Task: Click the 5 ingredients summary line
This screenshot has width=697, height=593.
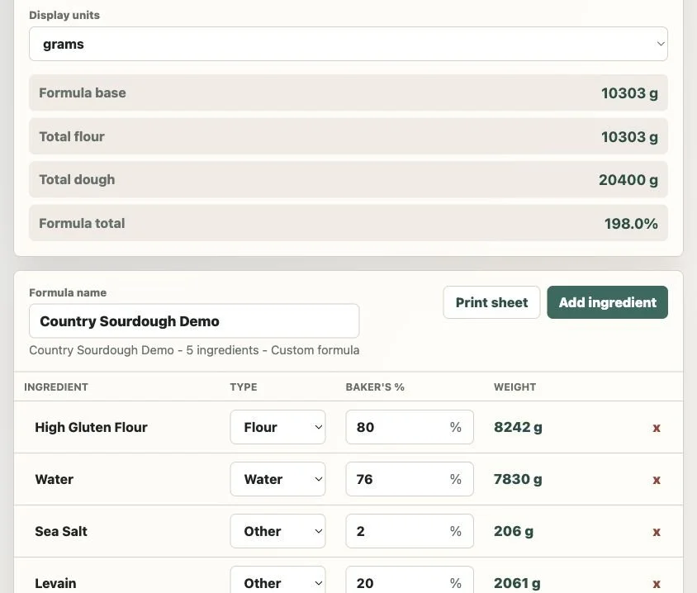Action: point(194,350)
